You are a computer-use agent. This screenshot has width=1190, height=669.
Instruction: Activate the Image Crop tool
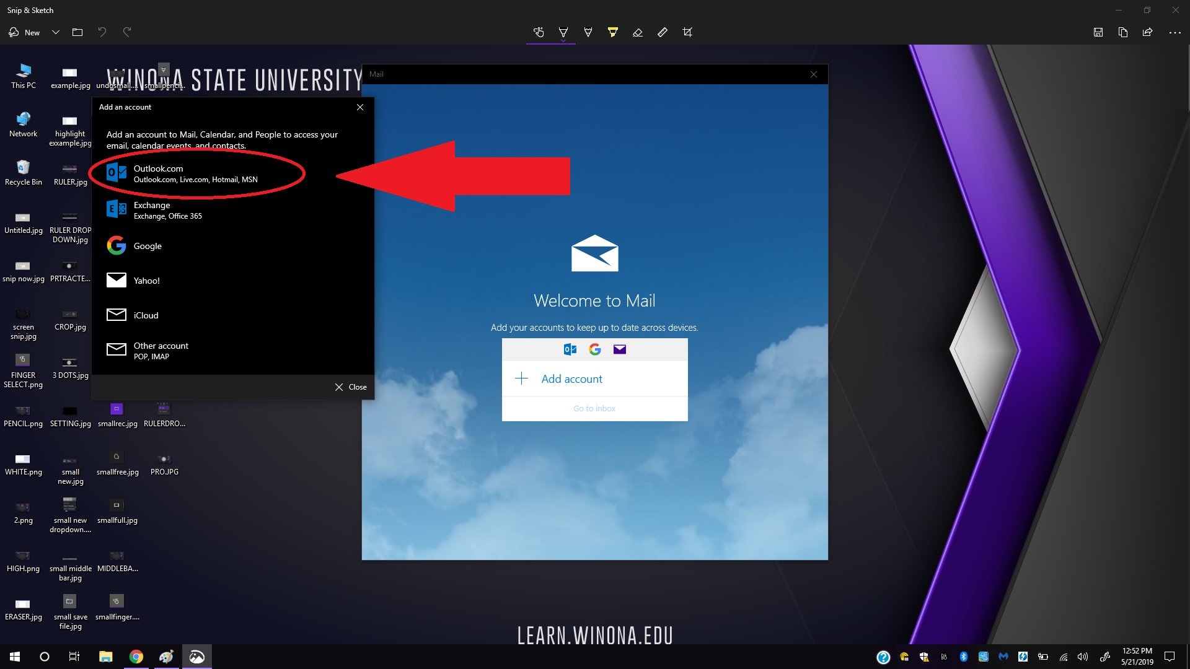click(687, 32)
